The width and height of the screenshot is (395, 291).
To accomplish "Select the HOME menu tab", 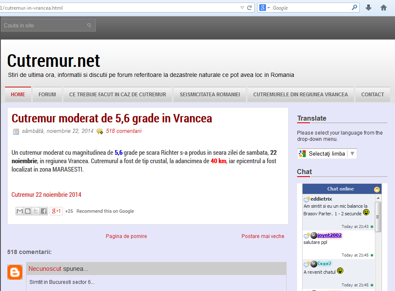I will [x=18, y=95].
